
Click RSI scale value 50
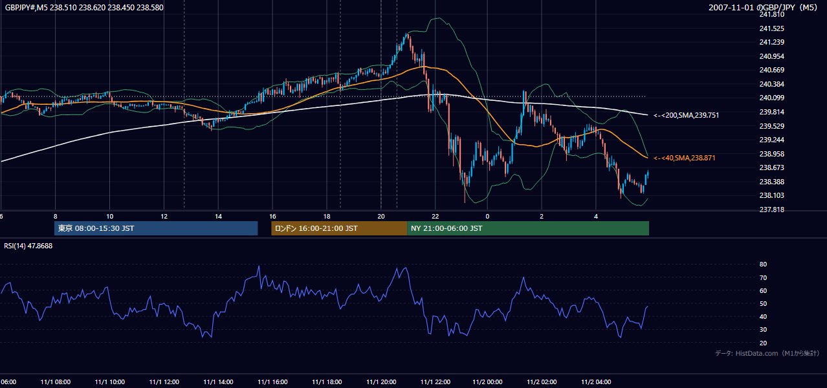click(763, 303)
